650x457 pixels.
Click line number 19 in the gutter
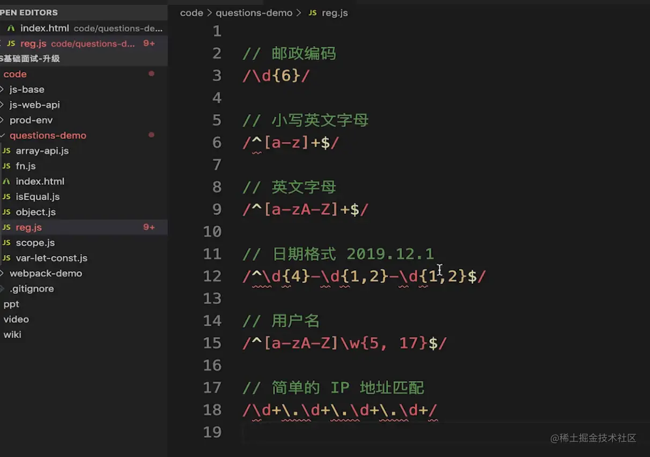[212, 432]
